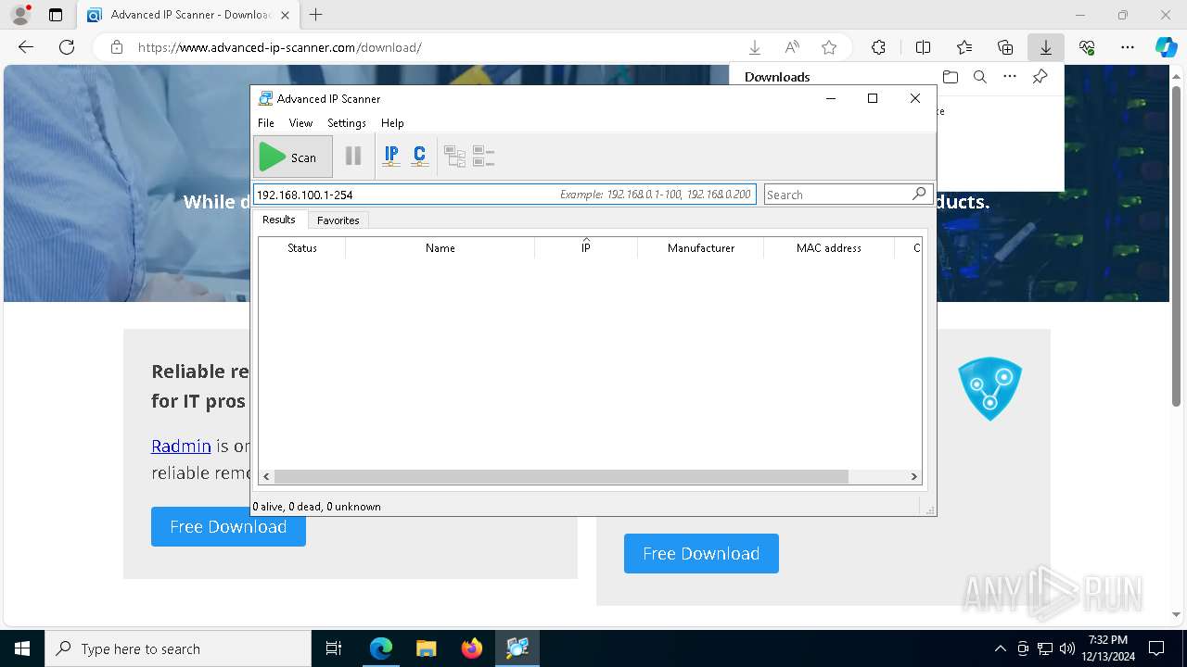The width and height of the screenshot is (1187, 667).
Task: Open the View menu in Advanced IP Scanner
Action: point(300,123)
